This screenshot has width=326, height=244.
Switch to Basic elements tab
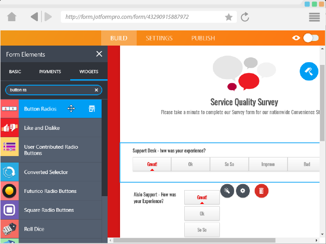(x=15, y=72)
